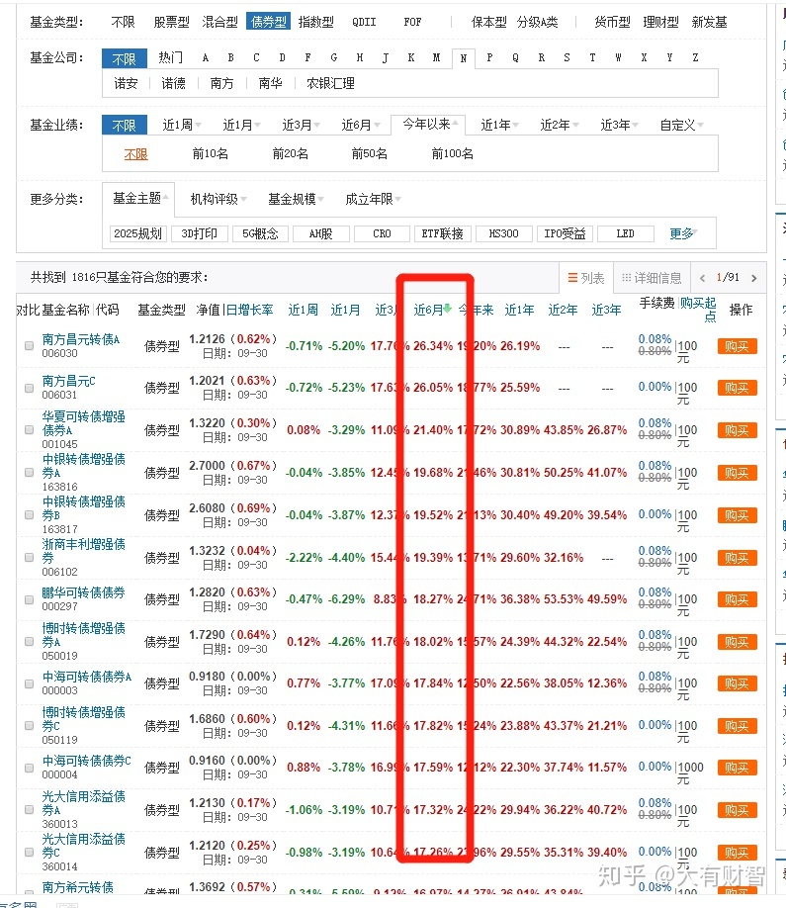Buy fund 鹏华可转债债券
Image resolution: width=786 pixels, height=908 pixels.
(737, 599)
